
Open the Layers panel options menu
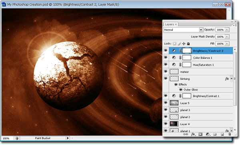click(235, 25)
